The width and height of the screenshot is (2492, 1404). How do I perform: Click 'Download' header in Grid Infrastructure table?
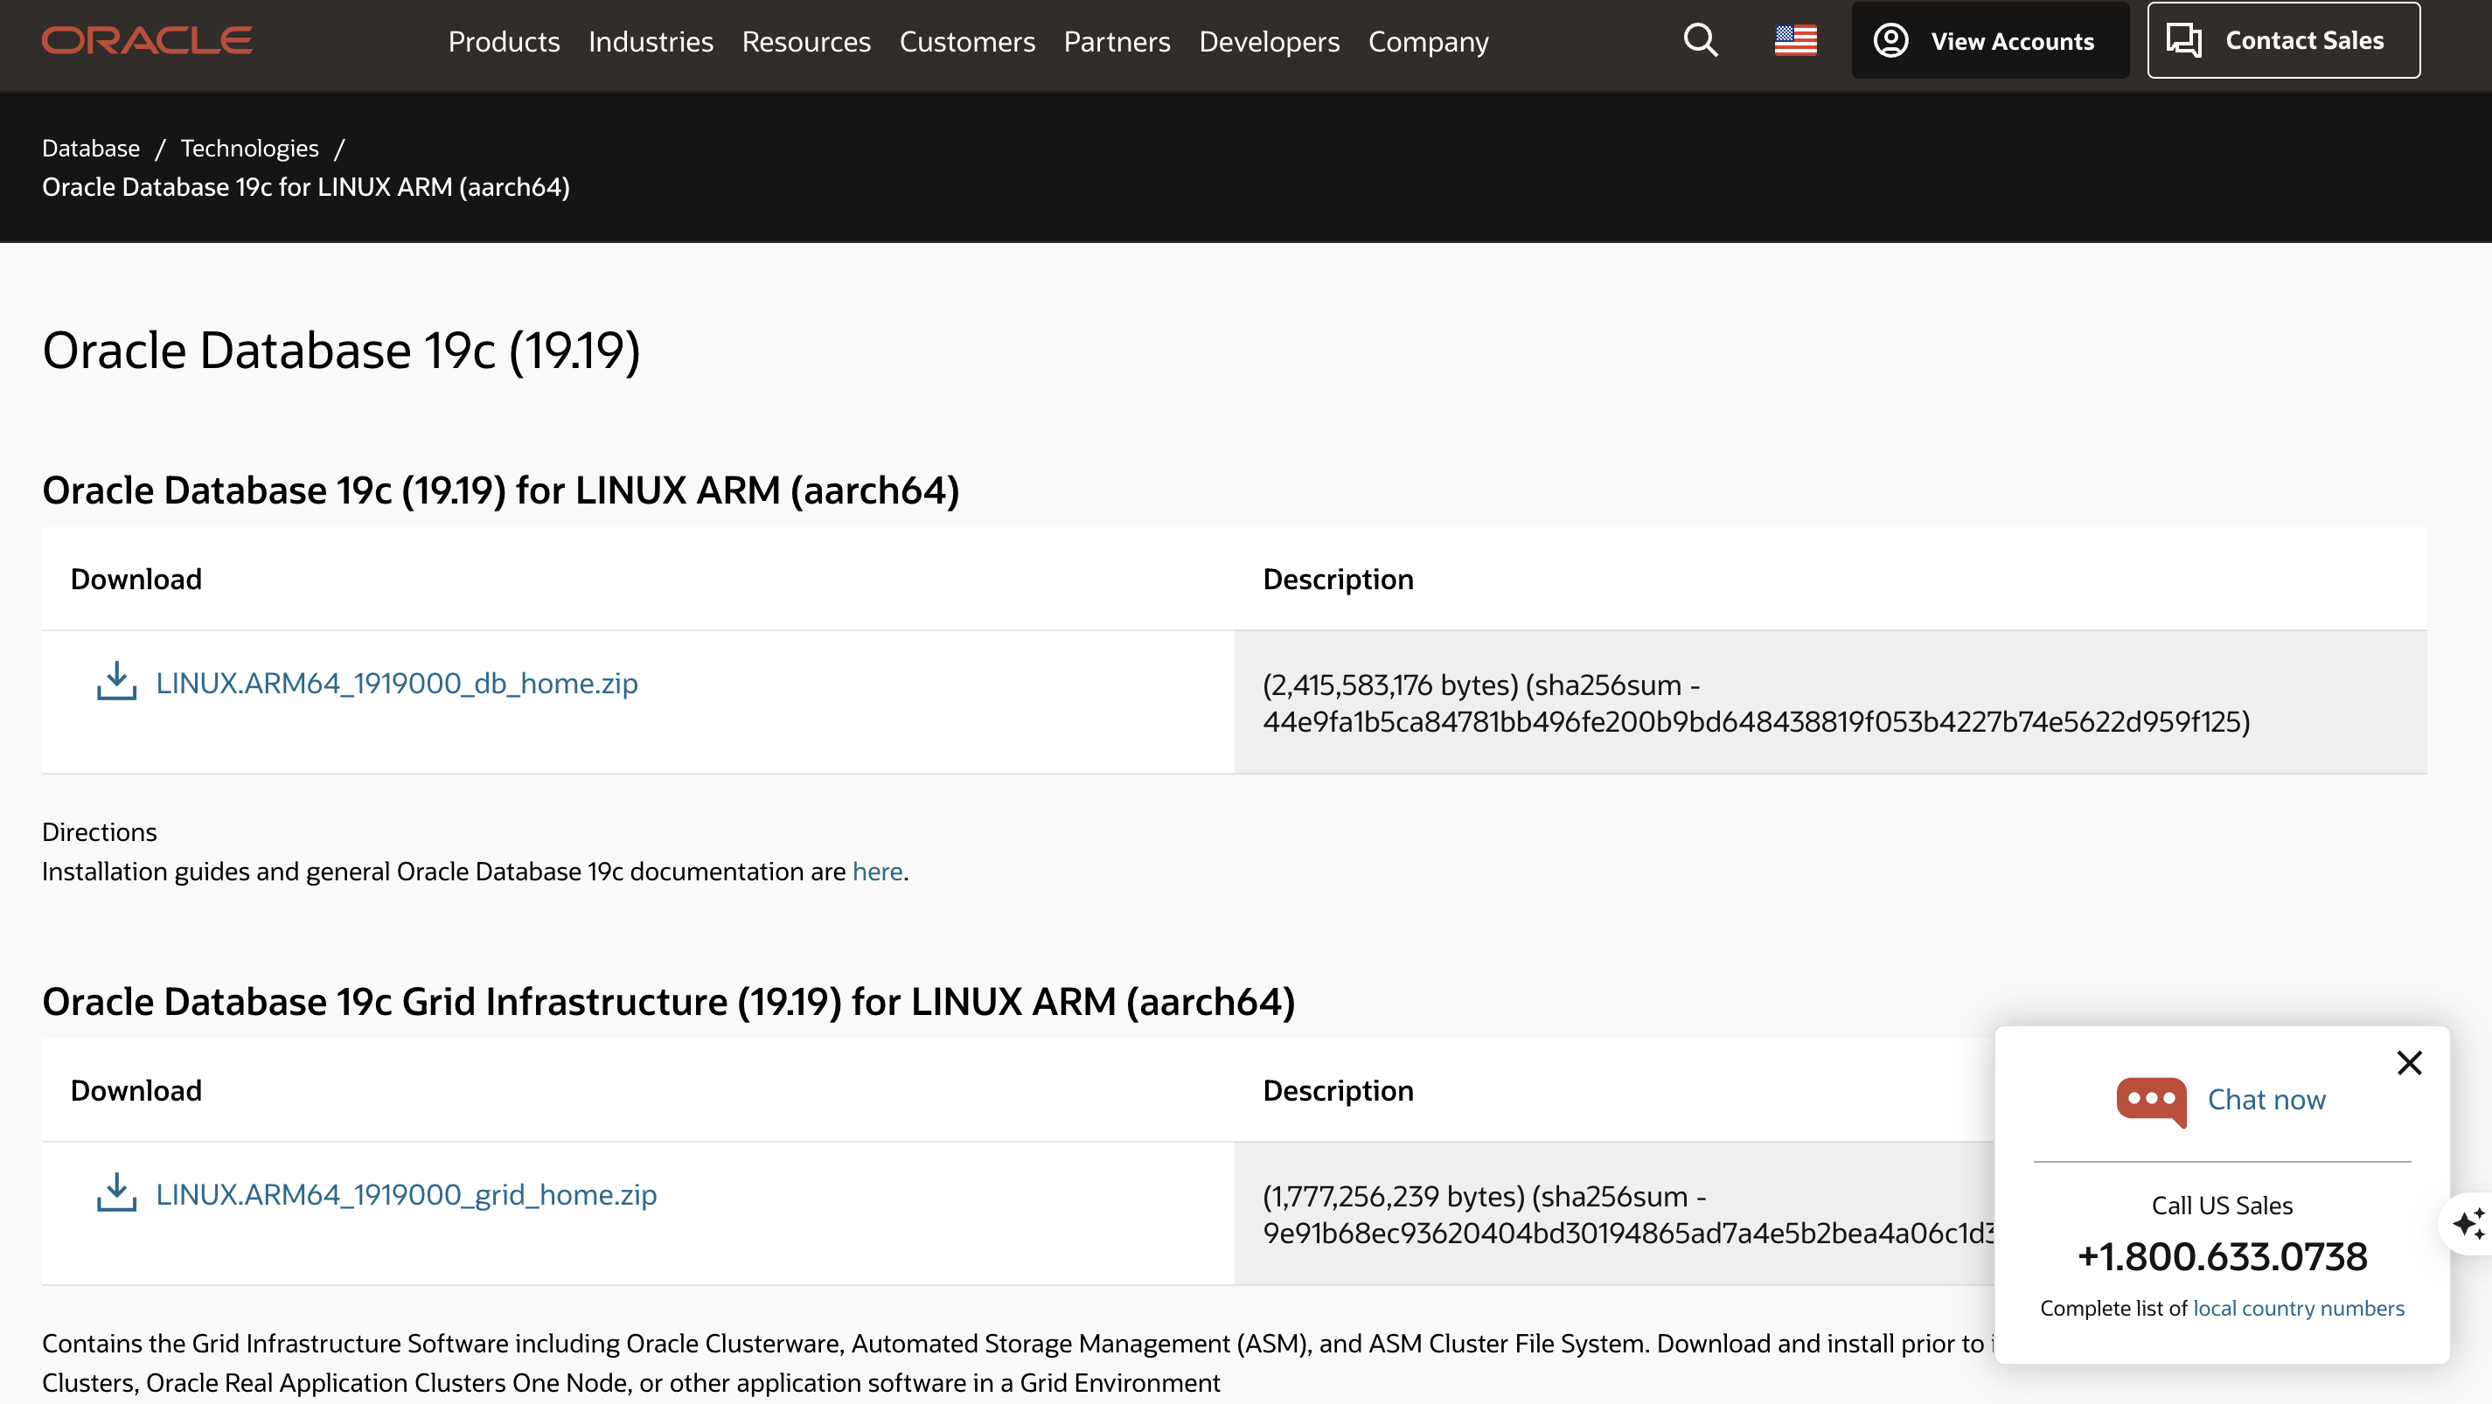point(136,1091)
